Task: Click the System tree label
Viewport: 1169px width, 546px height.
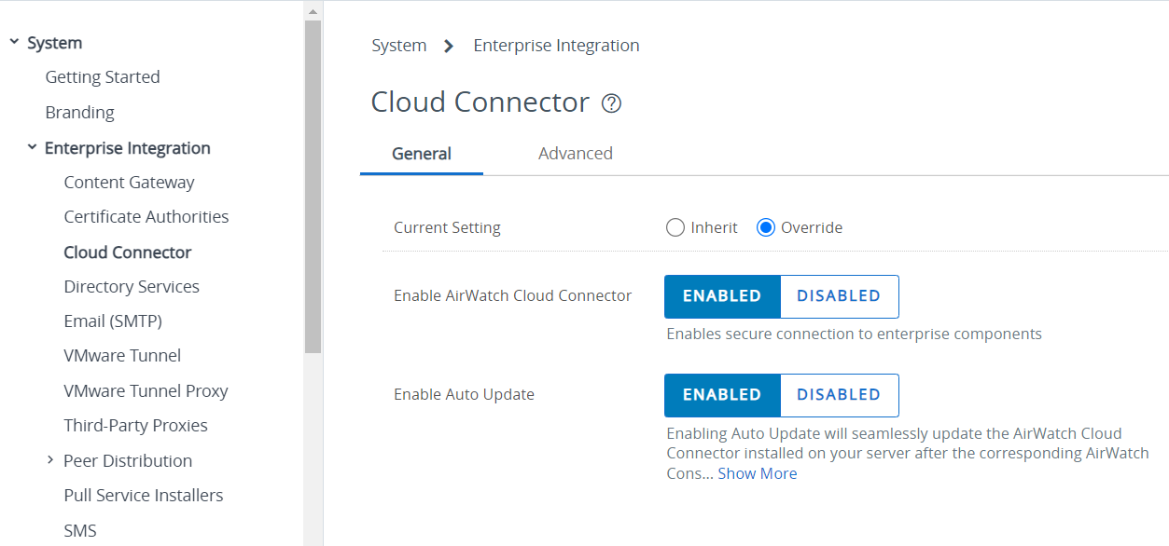Action: 55,43
